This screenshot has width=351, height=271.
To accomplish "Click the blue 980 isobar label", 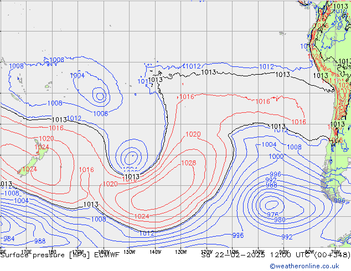I will pyautogui.click(x=280, y=220).
